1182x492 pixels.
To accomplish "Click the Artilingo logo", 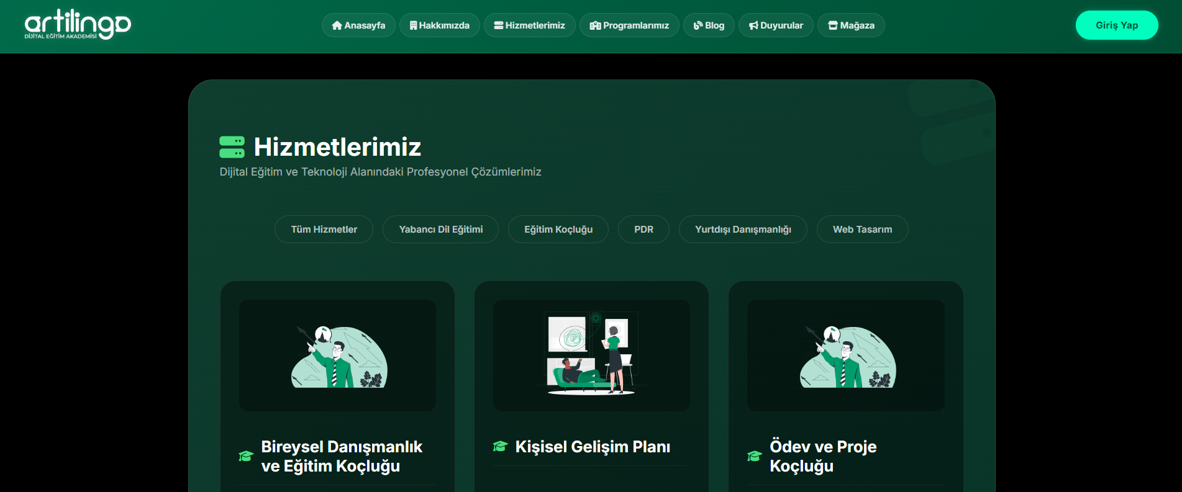I will [78, 25].
